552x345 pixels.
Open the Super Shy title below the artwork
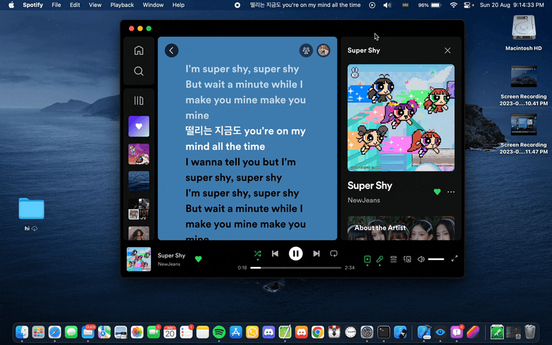point(370,186)
